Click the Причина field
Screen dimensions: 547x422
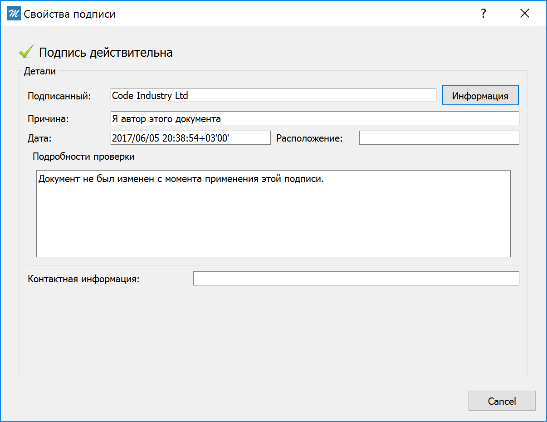[x=315, y=118]
